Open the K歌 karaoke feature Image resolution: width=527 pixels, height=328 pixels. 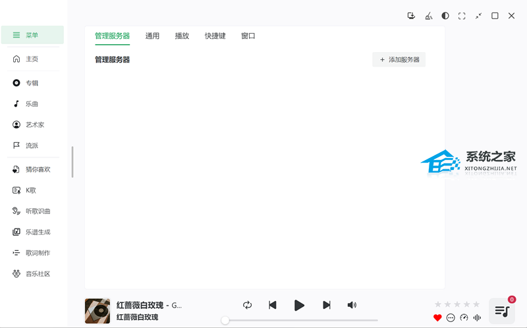click(x=32, y=190)
